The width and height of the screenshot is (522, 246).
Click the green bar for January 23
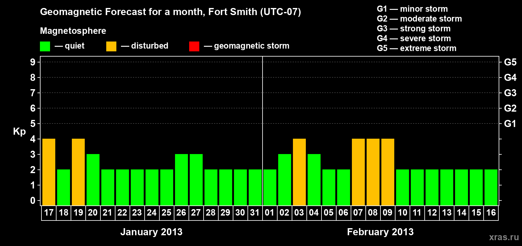point(137,187)
